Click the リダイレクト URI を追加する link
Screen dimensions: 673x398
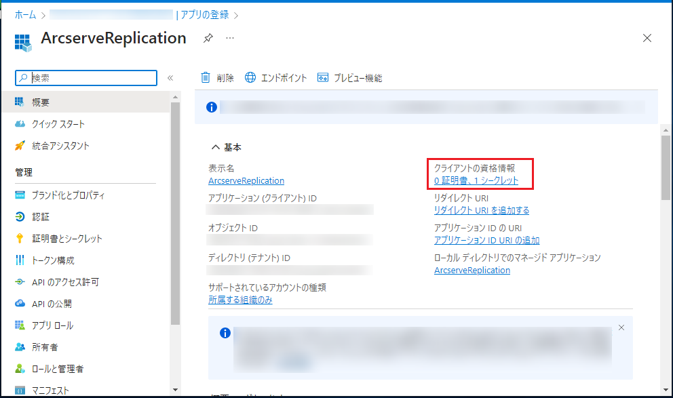(482, 210)
